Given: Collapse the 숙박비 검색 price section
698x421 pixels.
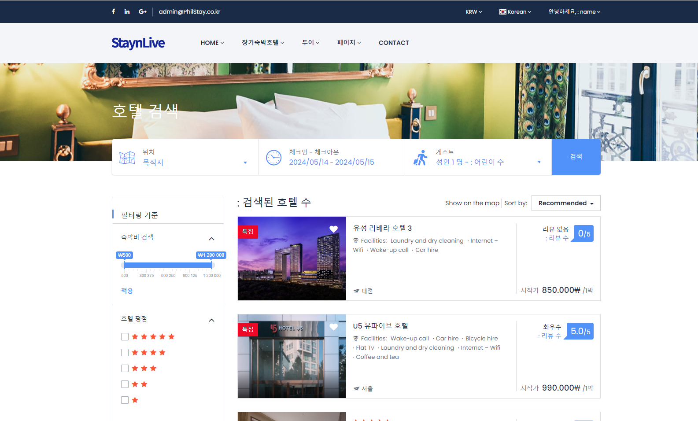Looking at the screenshot, I should [x=211, y=239].
